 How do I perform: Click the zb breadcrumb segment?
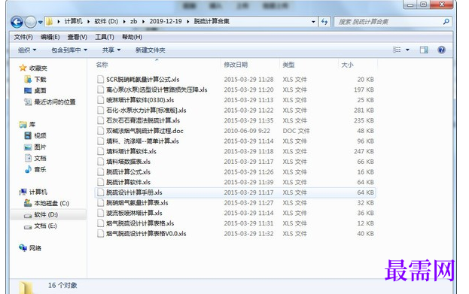pyautogui.click(x=133, y=22)
